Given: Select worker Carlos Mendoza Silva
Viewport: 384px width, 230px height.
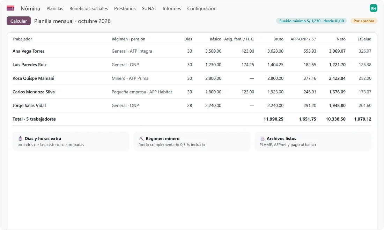Looking at the screenshot, I should [x=34, y=92].
